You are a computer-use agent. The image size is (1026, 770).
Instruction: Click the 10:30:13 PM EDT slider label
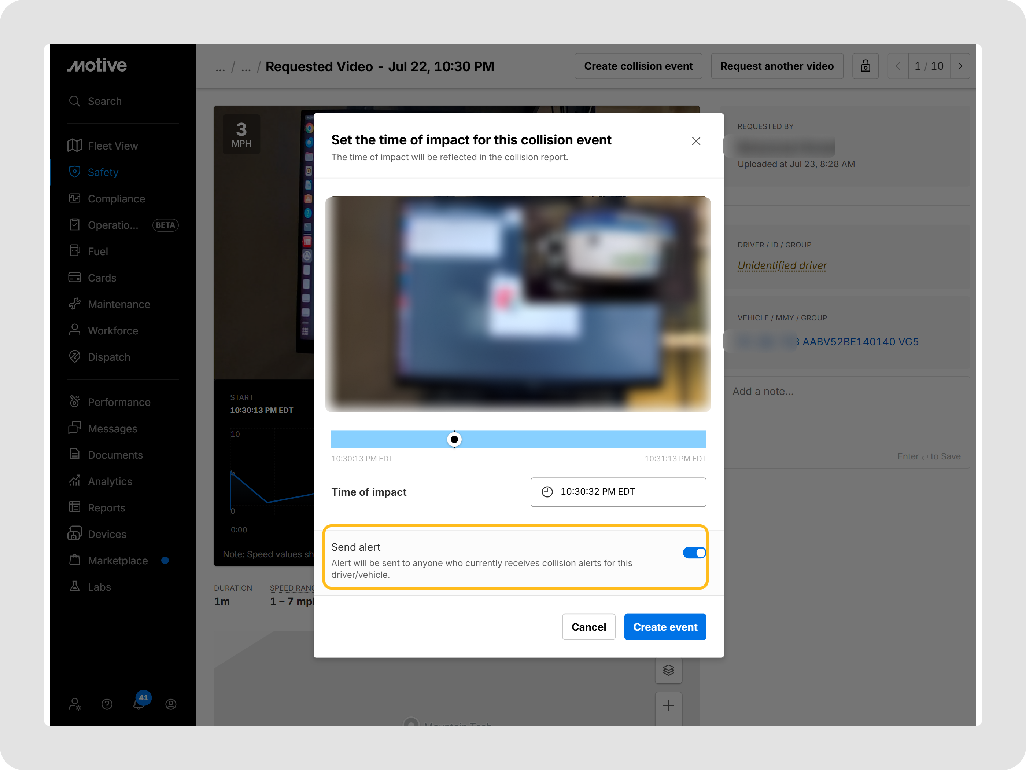pyautogui.click(x=362, y=459)
